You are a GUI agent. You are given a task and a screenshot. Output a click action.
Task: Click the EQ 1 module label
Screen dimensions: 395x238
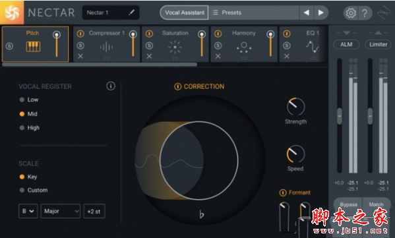[x=313, y=33]
